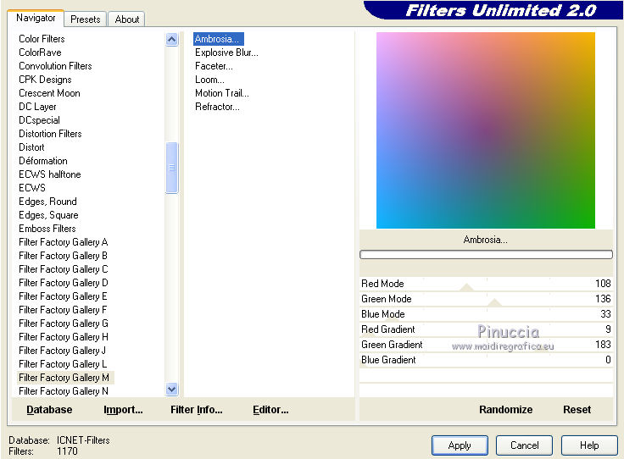624x459 pixels.
Task: Adjust the Blue Gradient slider
Action: click(x=486, y=360)
